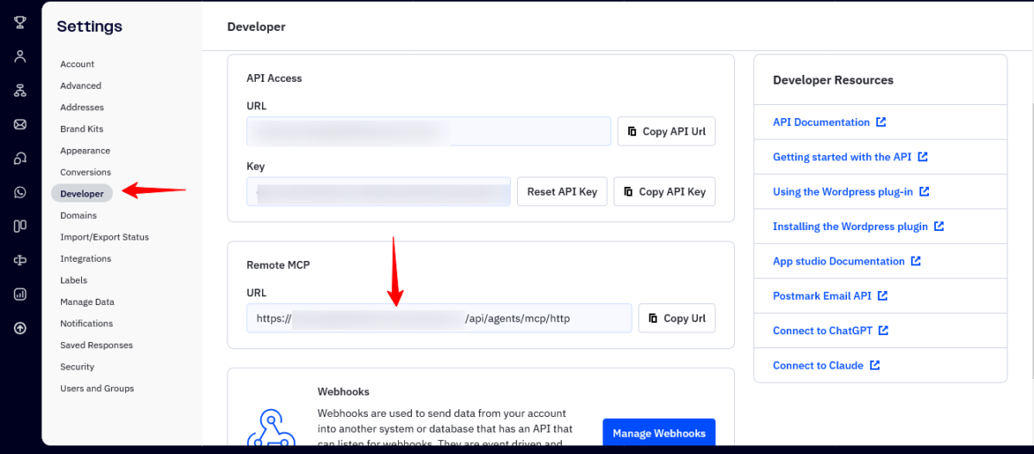This screenshot has width=1034, height=454.
Task: Click external link icon beside App studio Documentation
Action: (x=916, y=261)
